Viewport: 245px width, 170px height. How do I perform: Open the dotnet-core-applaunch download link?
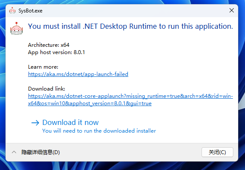(130, 100)
